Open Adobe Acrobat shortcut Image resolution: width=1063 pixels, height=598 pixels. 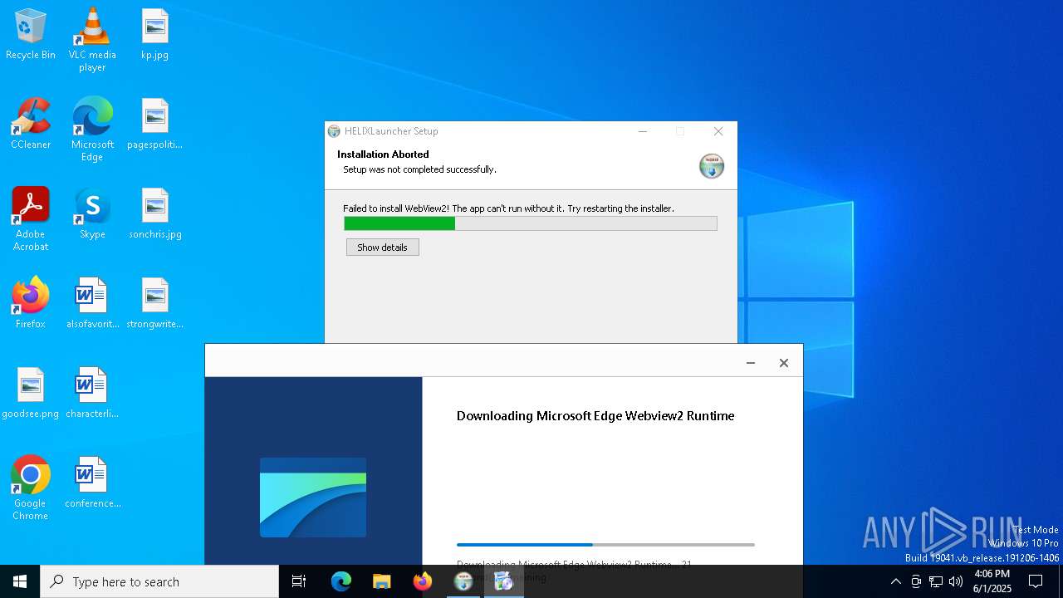tap(31, 218)
